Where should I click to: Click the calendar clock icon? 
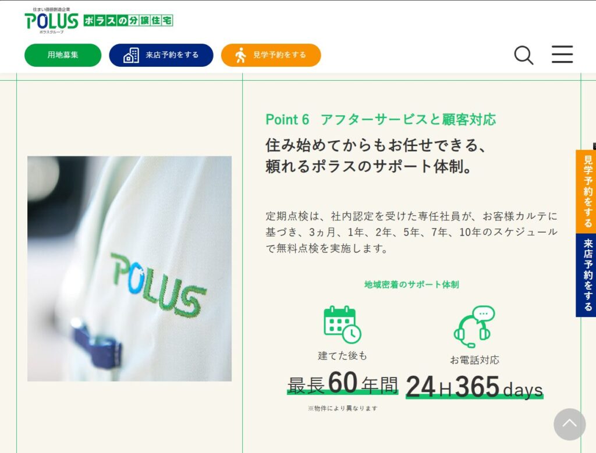pyautogui.click(x=342, y=324)
